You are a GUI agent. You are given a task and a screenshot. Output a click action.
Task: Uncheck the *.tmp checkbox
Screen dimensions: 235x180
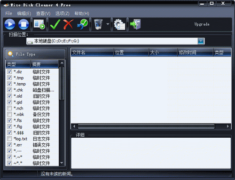[9, 78]
